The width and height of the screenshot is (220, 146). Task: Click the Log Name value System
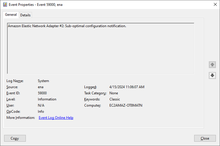43,81
